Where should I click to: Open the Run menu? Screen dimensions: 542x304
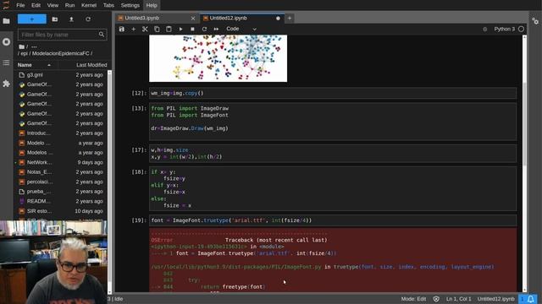click(x=69, y=5)
